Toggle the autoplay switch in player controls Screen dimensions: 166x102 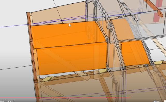[156, 101]
